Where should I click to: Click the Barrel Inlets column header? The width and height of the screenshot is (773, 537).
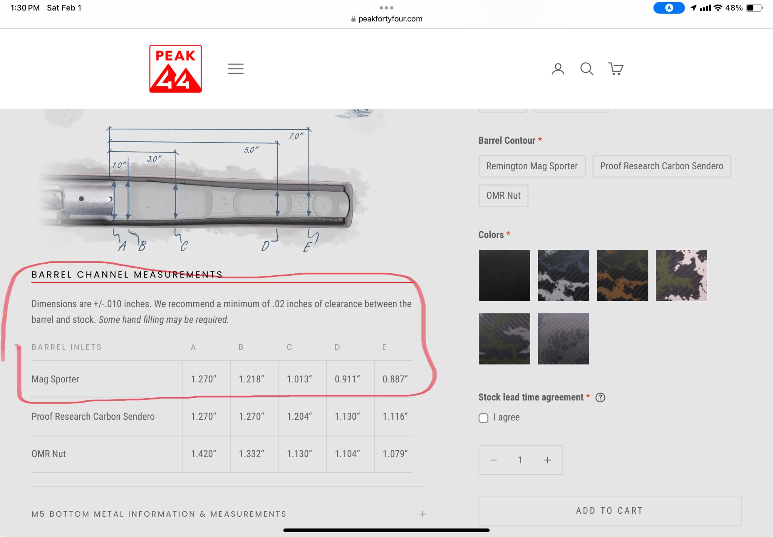click(66, 347)
